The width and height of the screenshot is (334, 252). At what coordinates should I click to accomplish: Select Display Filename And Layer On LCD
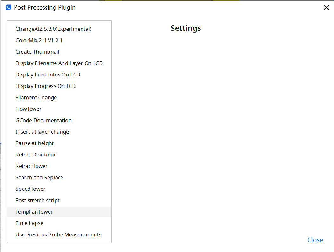click(x=59, y=63)
